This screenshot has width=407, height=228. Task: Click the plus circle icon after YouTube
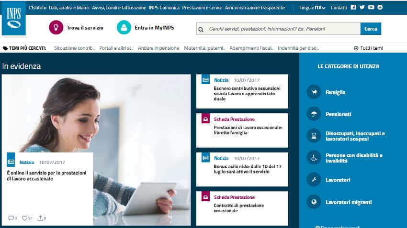tap(380, 7)
